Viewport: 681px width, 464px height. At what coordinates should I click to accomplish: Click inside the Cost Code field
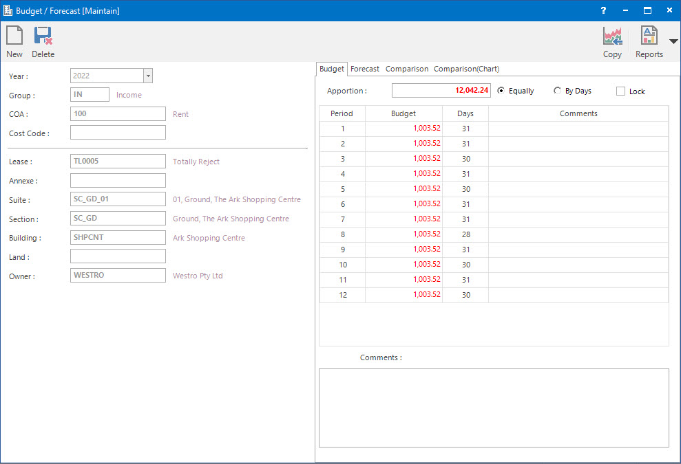click(117, 133)
